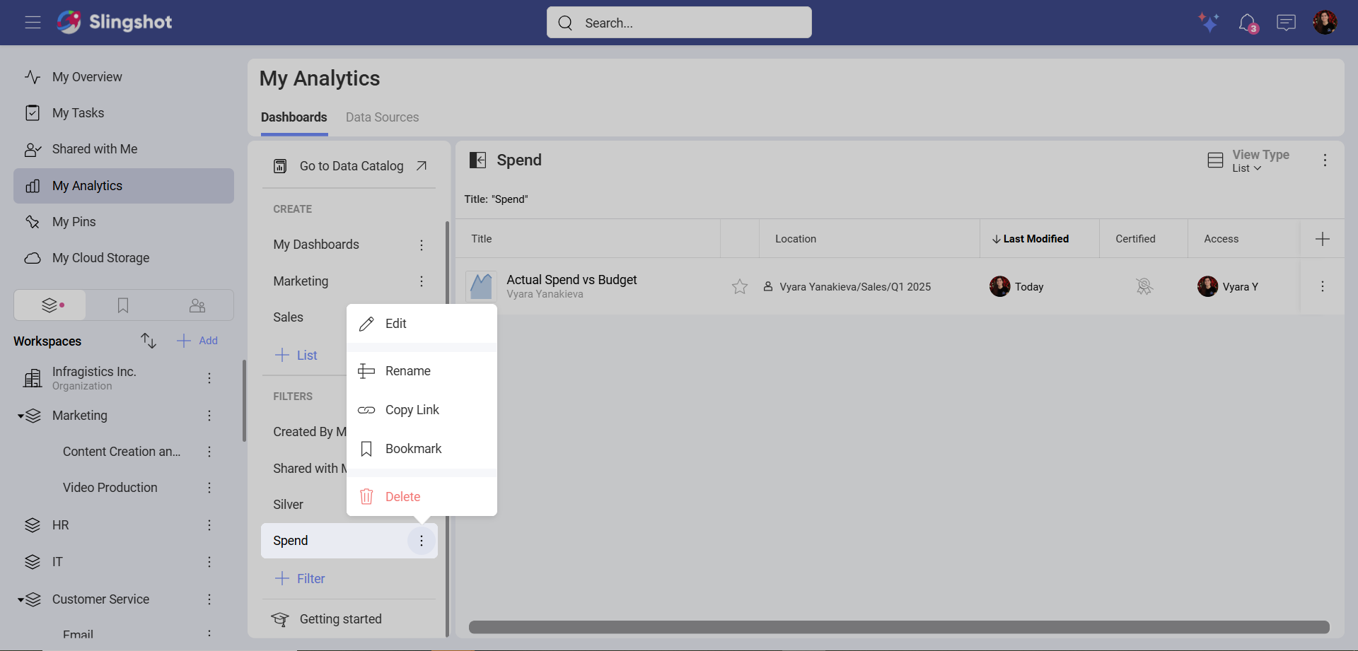Viewport: 1358px width, 651px height.
Task: Add a column with the plus icon
Action: point(1322,239)
